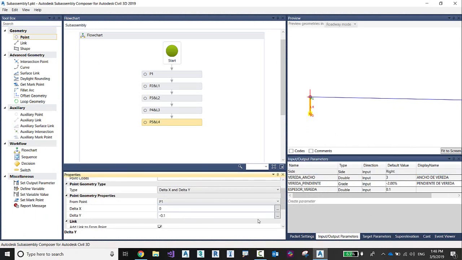The height and width of the screenshot is (260, 462).
Task: Choose the Auxiliary Intersection tool
Action: [36, 131]
